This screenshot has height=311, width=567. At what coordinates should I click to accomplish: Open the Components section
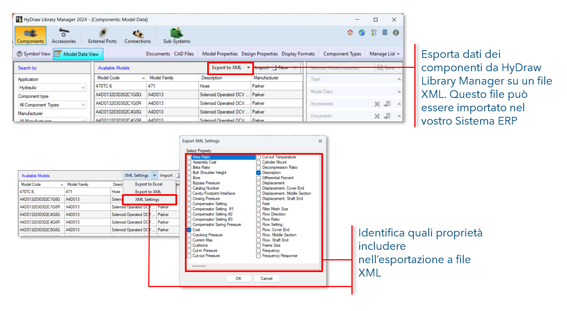pos(31,36)
